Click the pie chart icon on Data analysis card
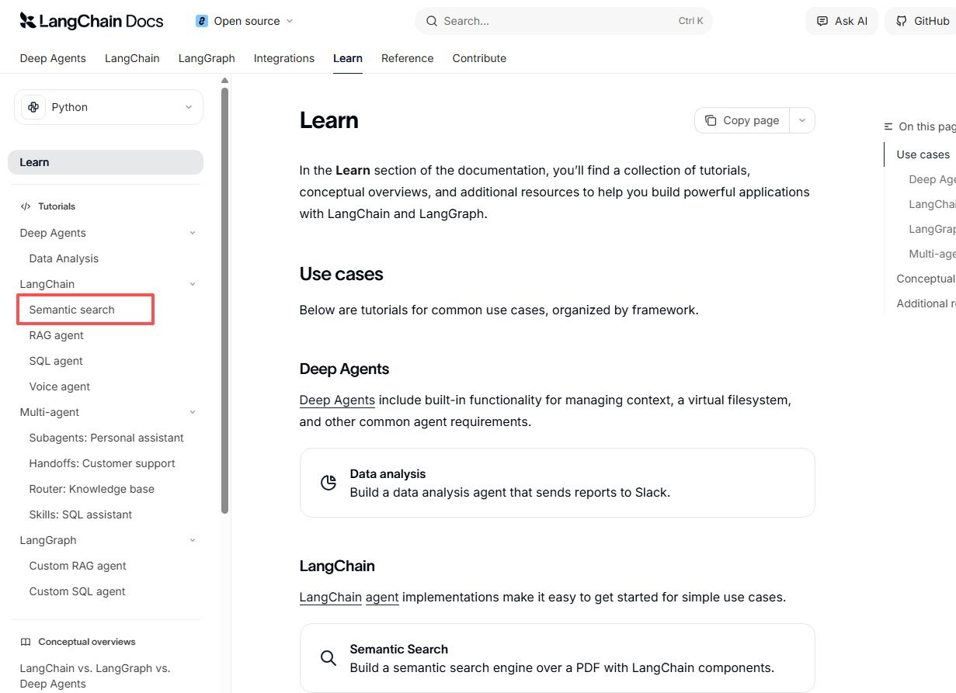956x693 pixels. [329, 483]
